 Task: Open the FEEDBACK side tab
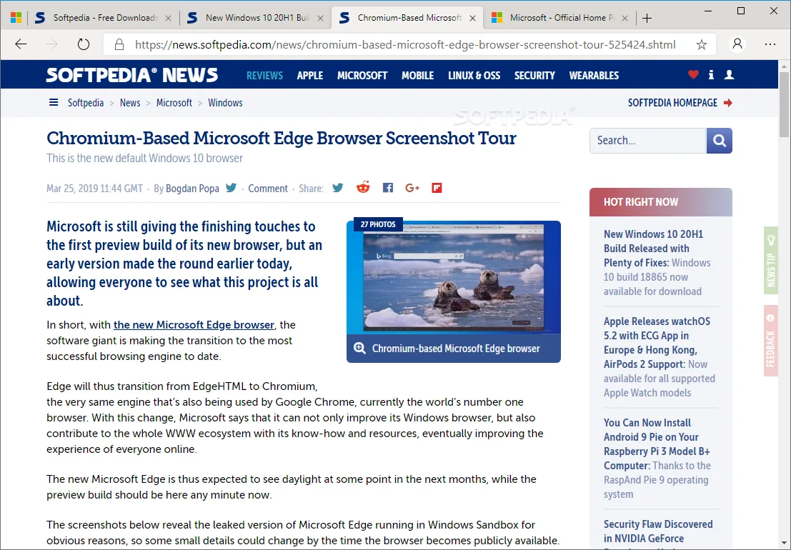[x=770, y=341]
